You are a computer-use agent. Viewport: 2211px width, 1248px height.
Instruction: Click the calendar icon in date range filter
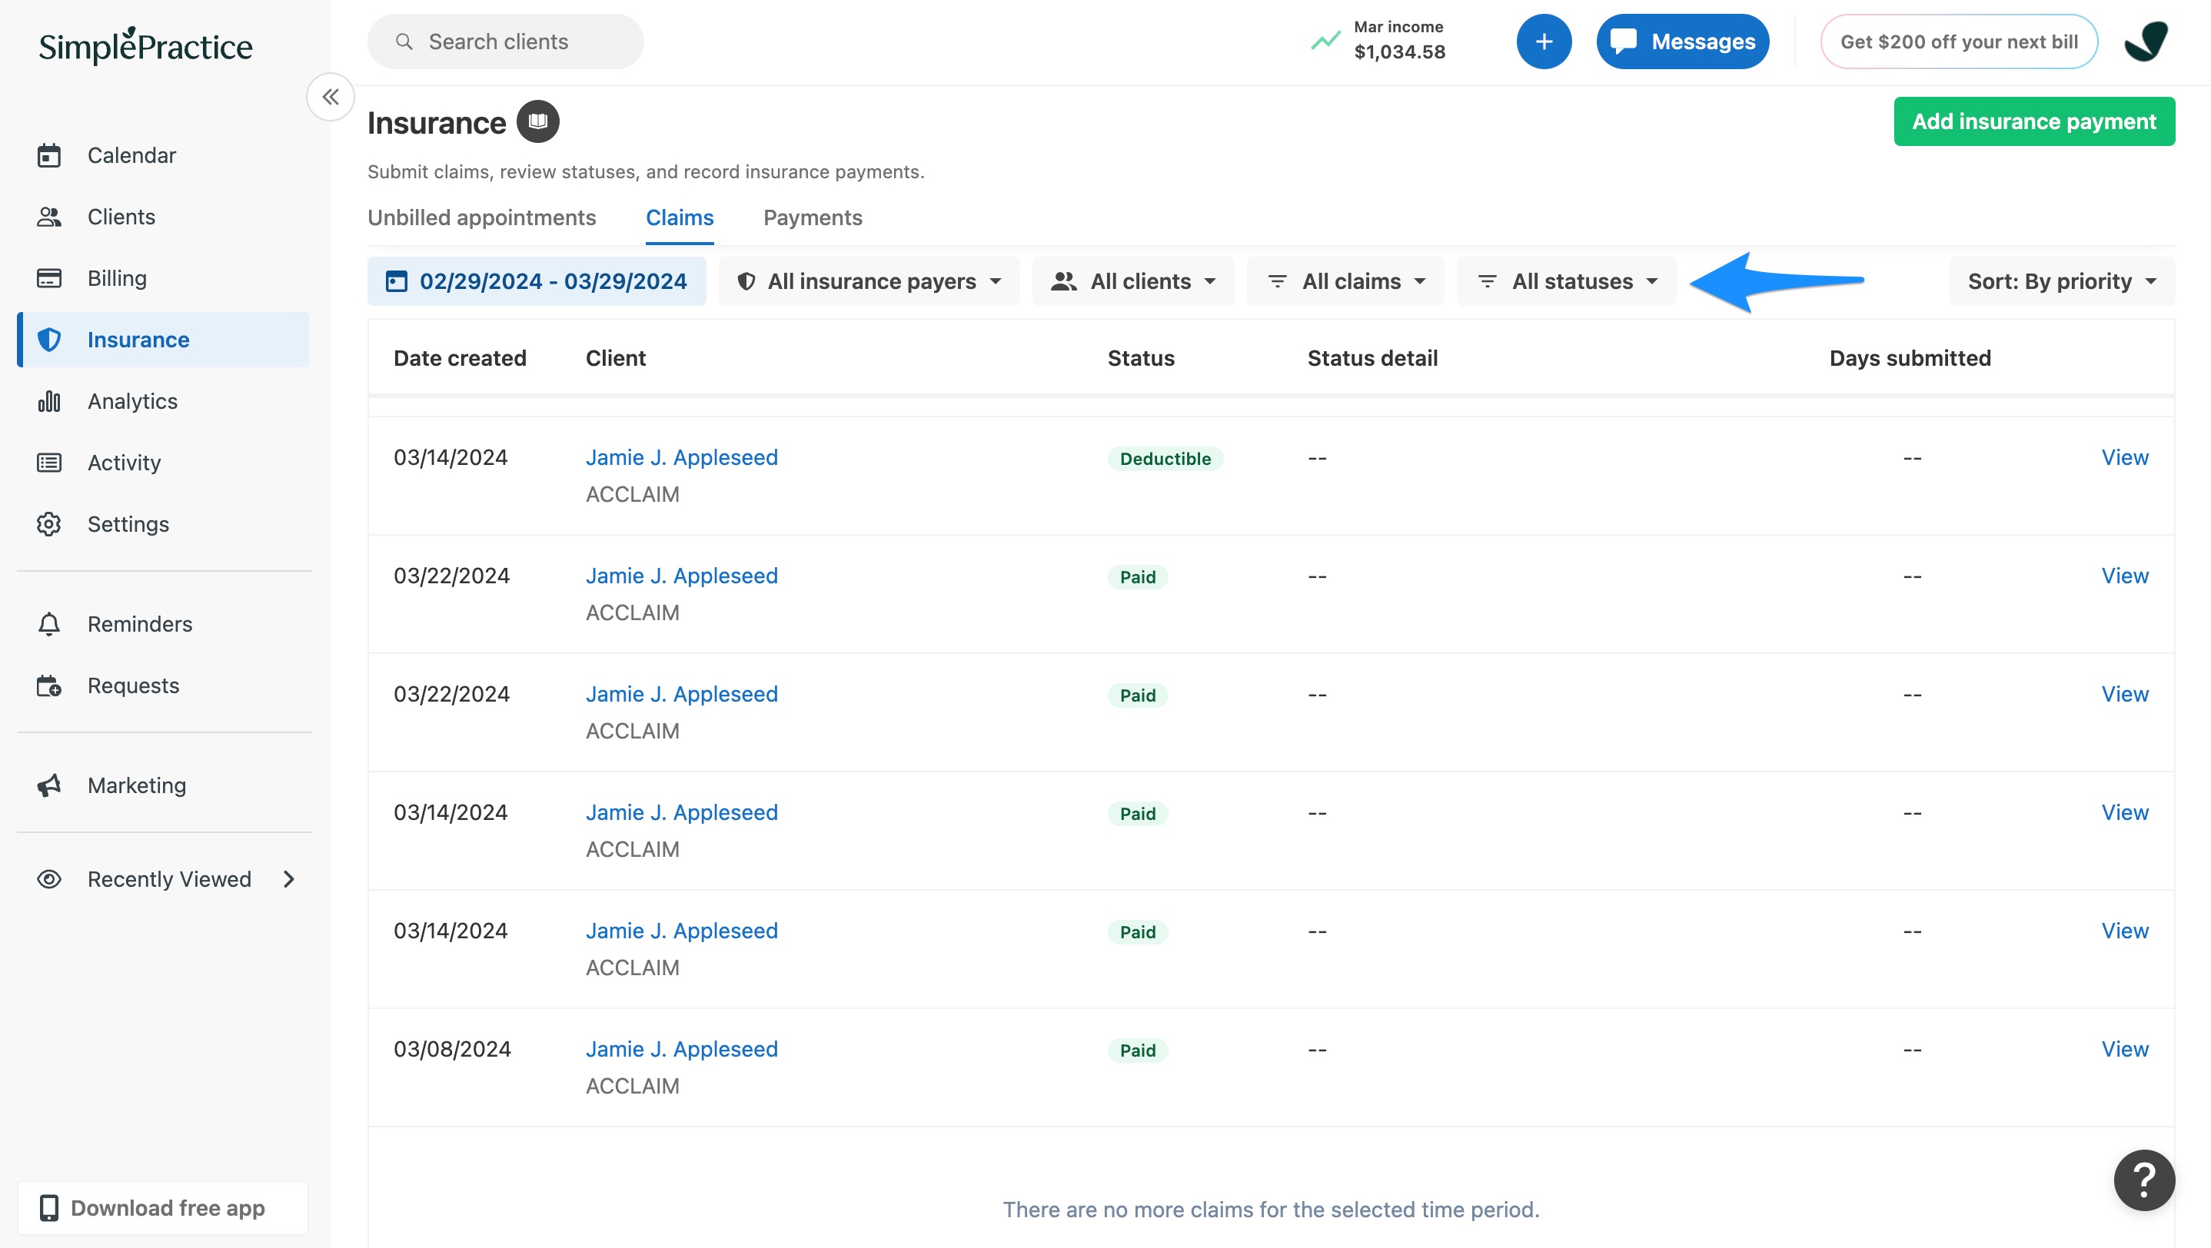(396, 281)
